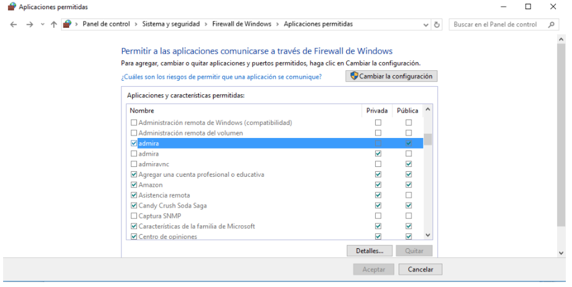Uncheck Asistencia remota checkbox

click(134, 195)
